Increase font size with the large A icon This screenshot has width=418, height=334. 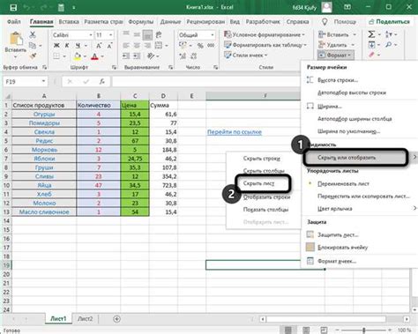(99, 46)
